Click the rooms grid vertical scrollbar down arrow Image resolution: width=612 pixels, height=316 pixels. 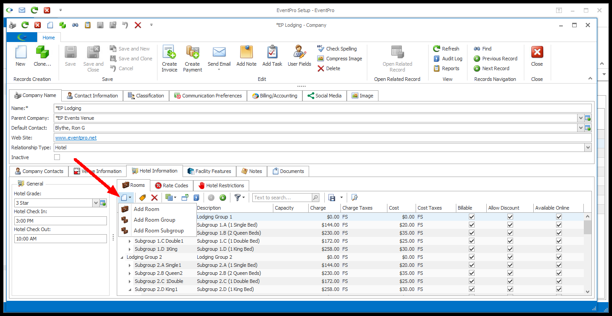(x=588, y=292)
